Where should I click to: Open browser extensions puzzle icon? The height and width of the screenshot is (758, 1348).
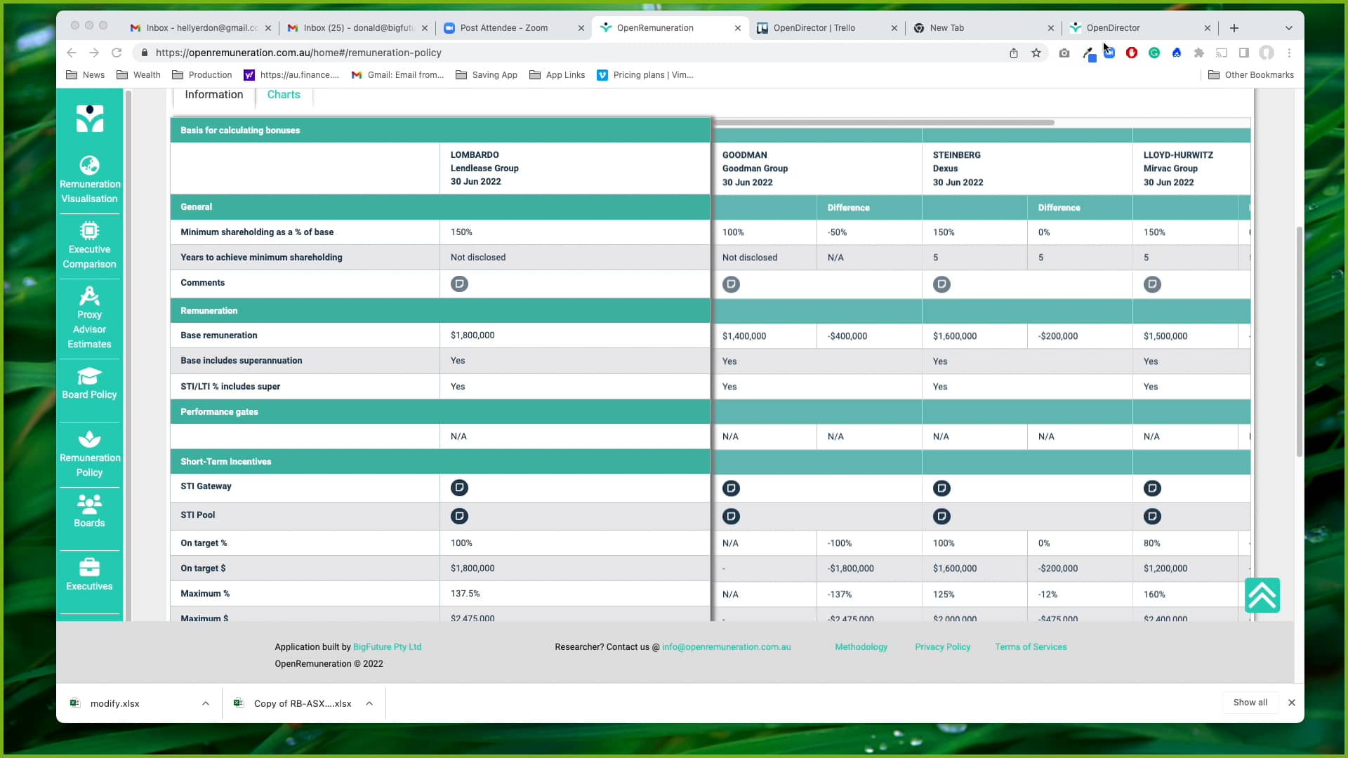[1199, 53]
